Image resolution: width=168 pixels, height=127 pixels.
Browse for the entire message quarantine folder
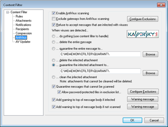[x=150, y=54]
